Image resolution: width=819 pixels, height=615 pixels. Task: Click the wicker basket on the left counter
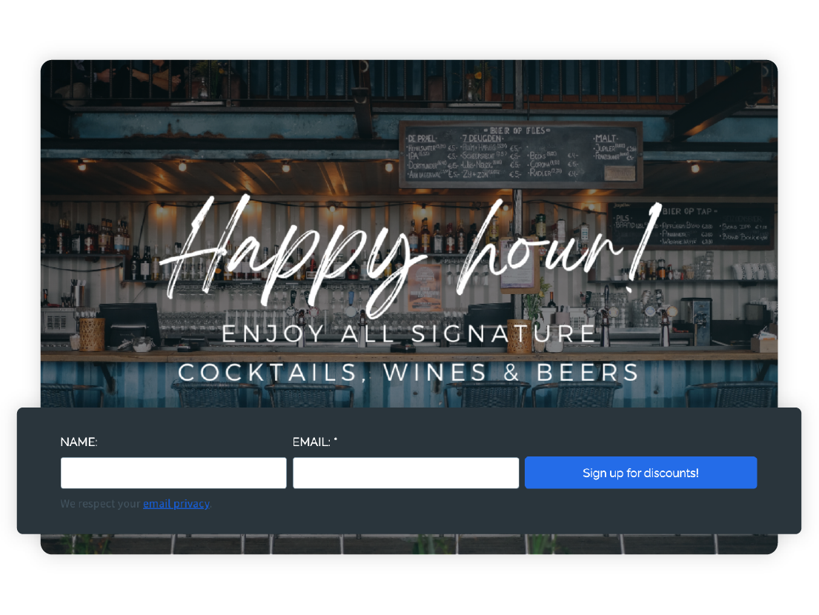click(92, 335)
